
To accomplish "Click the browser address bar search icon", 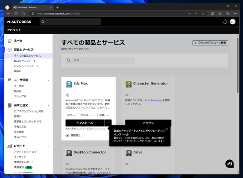I will pyautogui.click(x=24, y=13).
